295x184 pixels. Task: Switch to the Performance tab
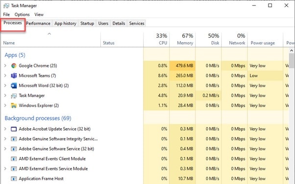(x=38, y=23)
